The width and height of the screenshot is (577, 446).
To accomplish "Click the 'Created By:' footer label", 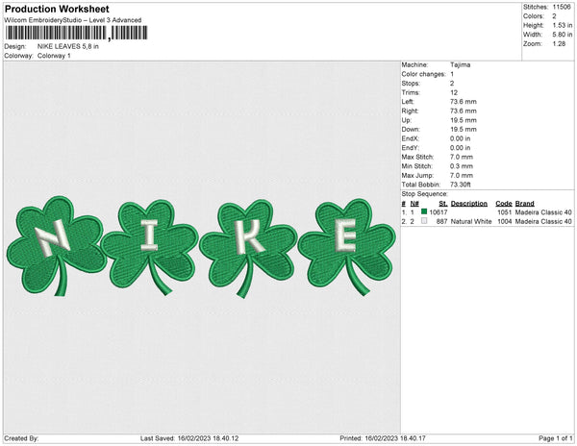I will click(21, 438).
